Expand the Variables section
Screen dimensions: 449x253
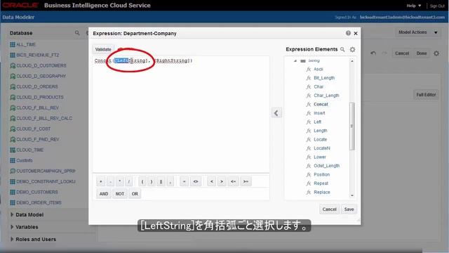(x=12, y=227)
